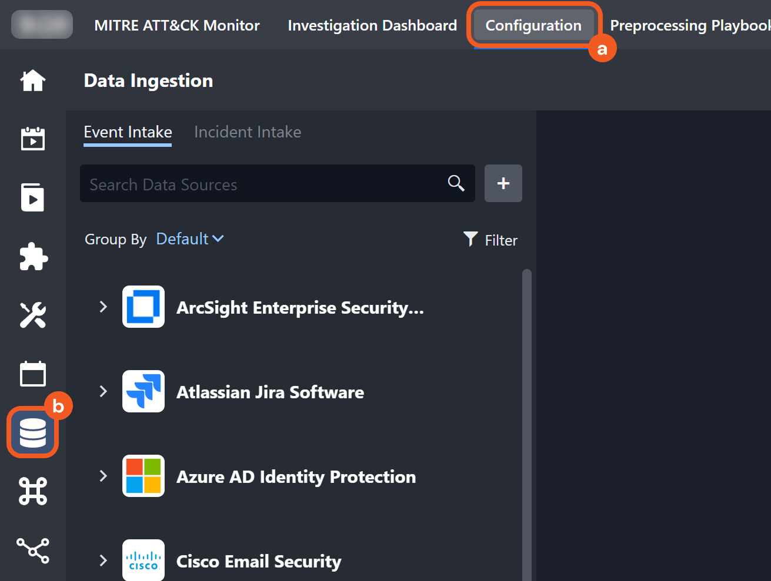Click the magnifier search icon
The height and width of the screenshot is (581, 771).
coord(456,183)
